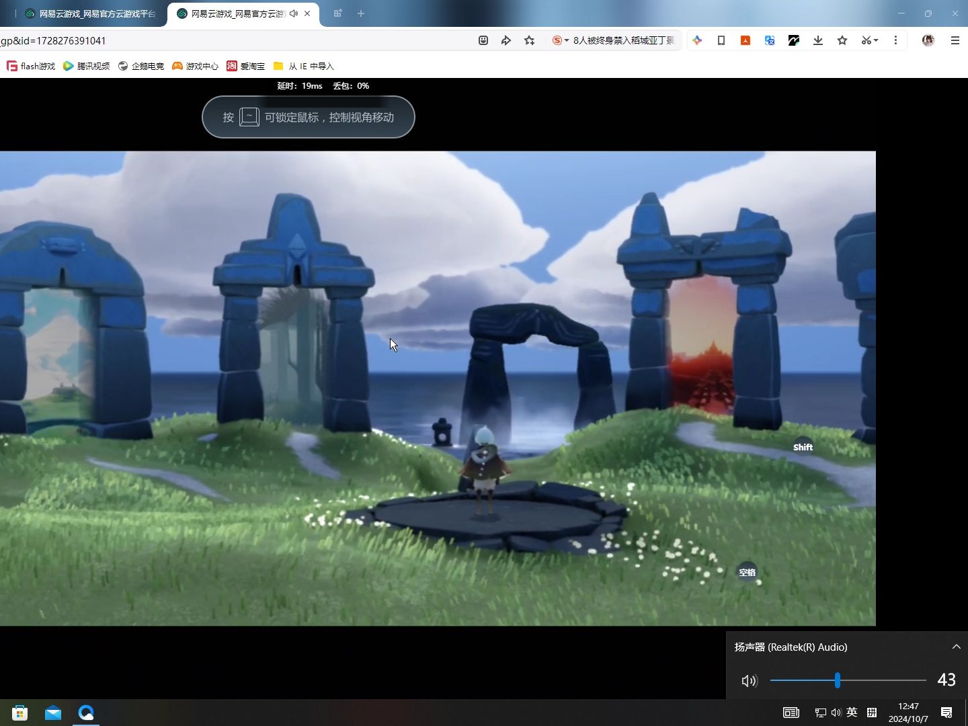Open the smiley face icon in address bar
Screen dimensions: 968x726
click(x=483, y=40)
